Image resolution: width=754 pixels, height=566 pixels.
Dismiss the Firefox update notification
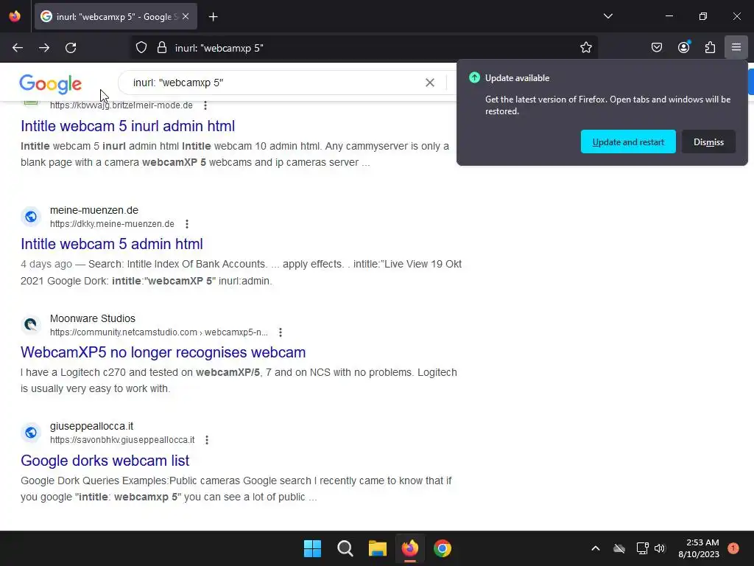click(708, 142)
